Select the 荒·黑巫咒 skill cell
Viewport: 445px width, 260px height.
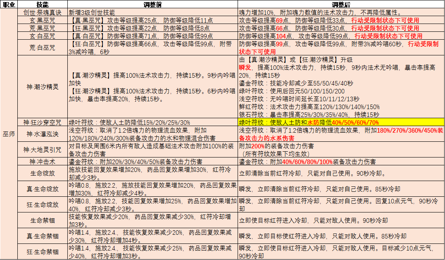coord(43,28)
